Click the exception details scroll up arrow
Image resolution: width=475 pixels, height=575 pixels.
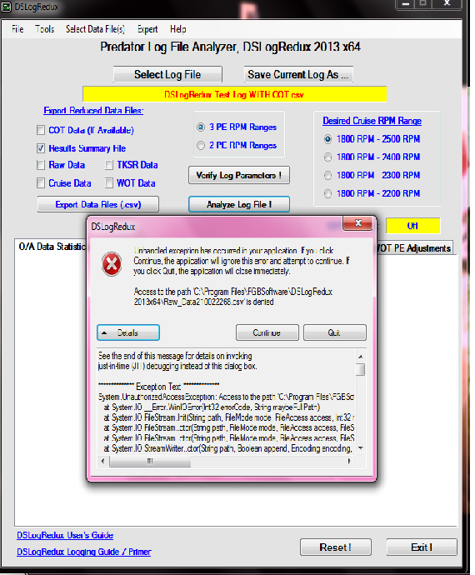coord(361,356)
